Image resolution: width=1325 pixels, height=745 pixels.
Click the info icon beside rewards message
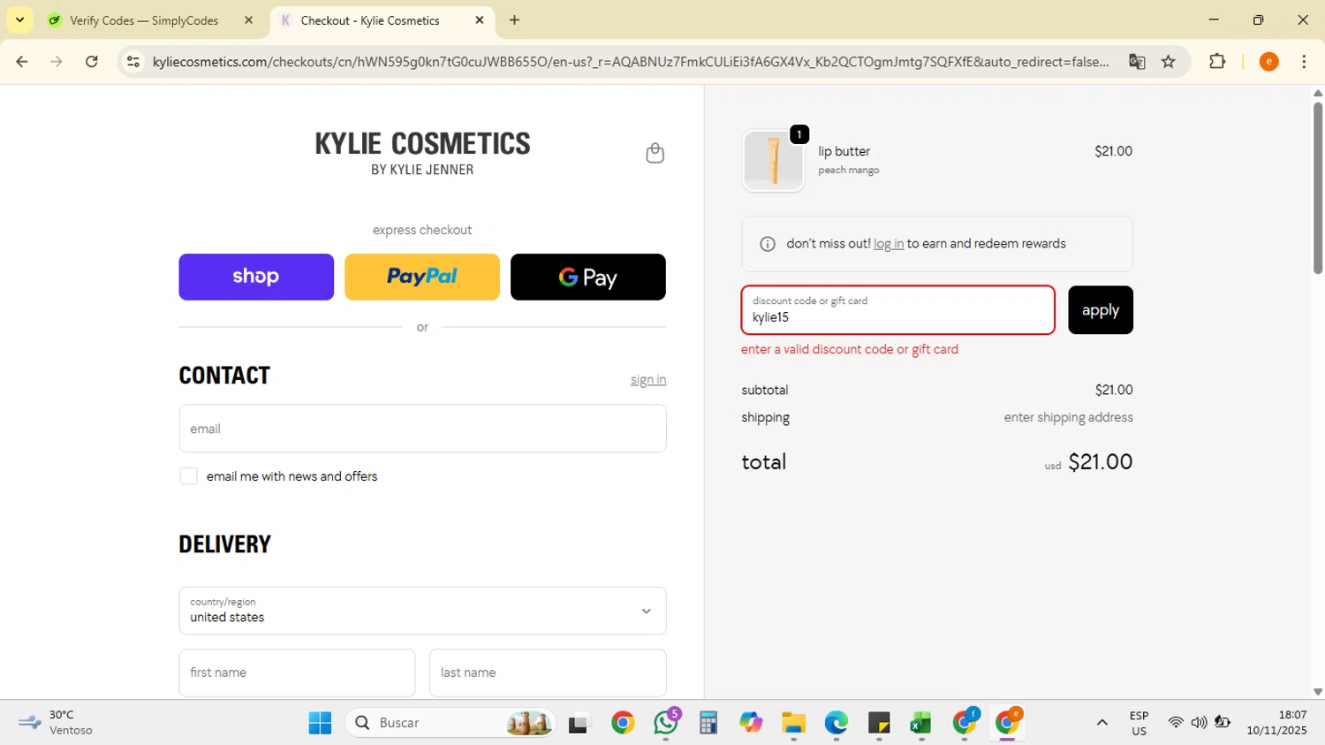coord(768,244)
